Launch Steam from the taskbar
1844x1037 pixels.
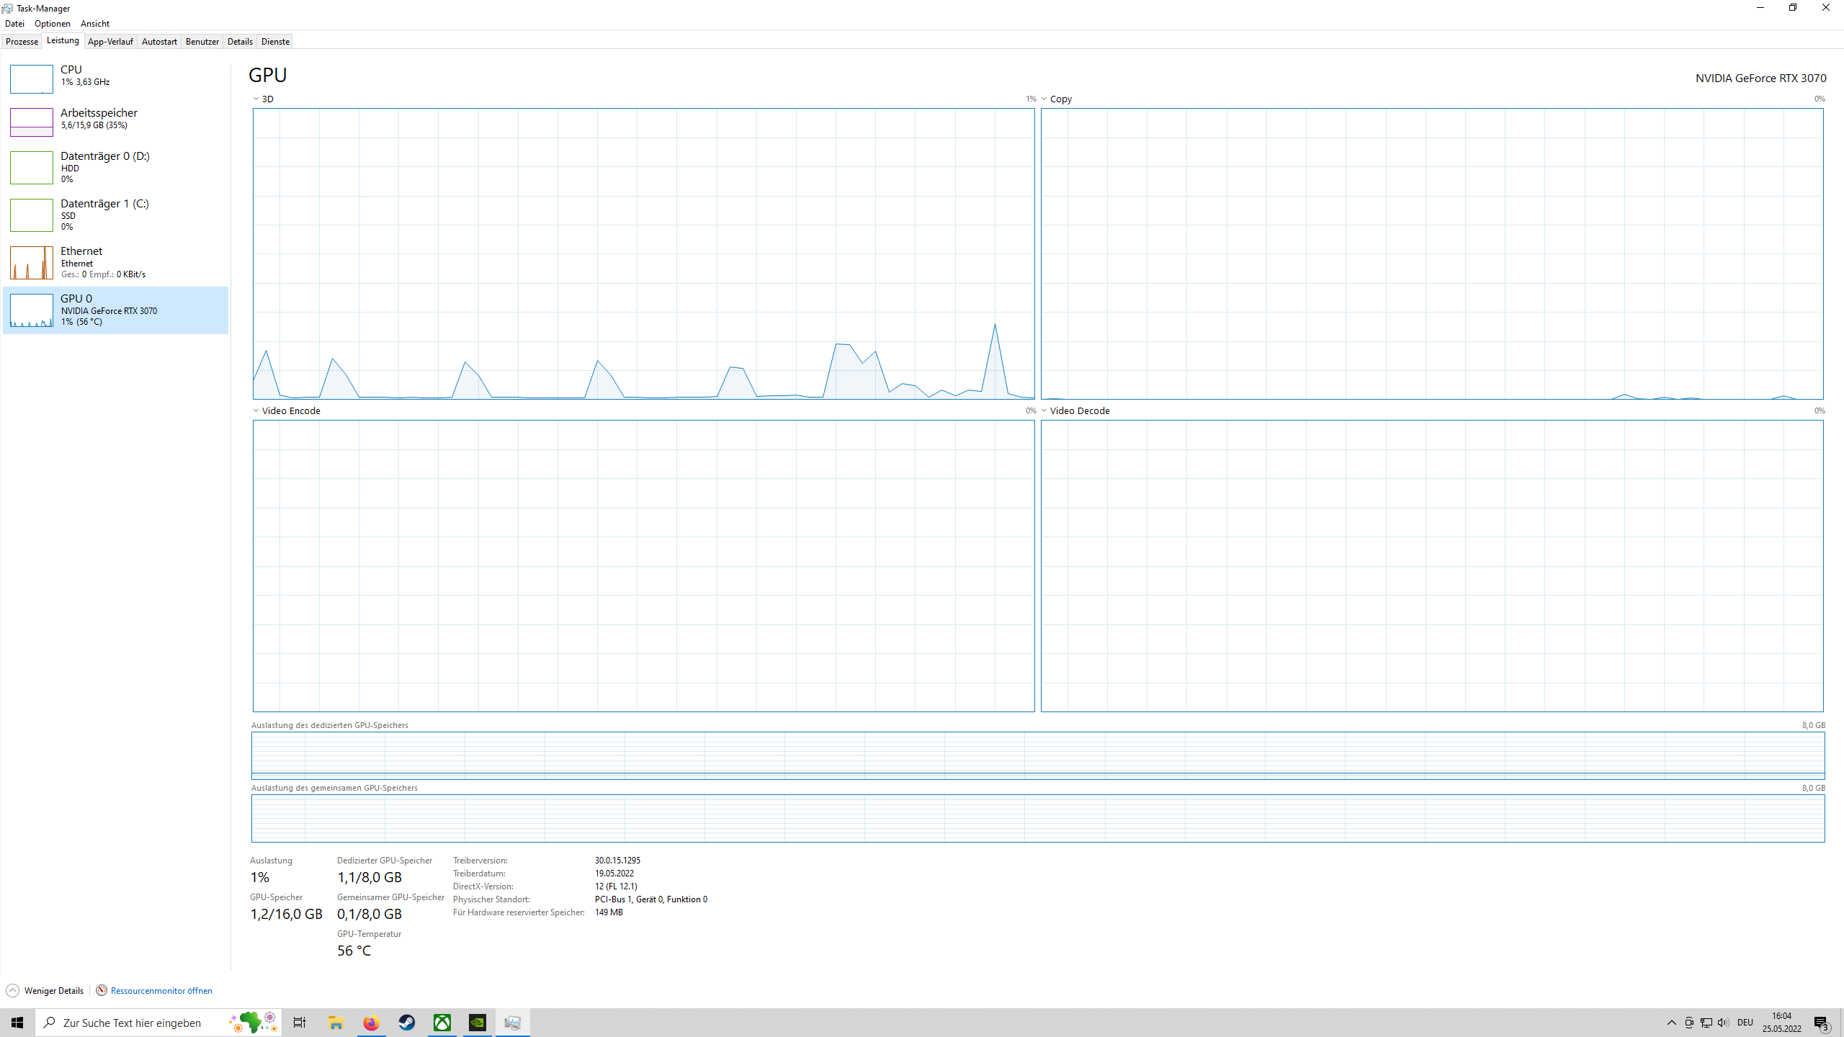(406, 1023)
